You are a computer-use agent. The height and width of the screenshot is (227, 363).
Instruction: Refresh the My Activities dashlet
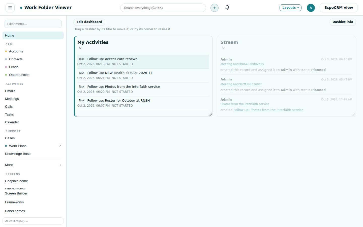80,48
